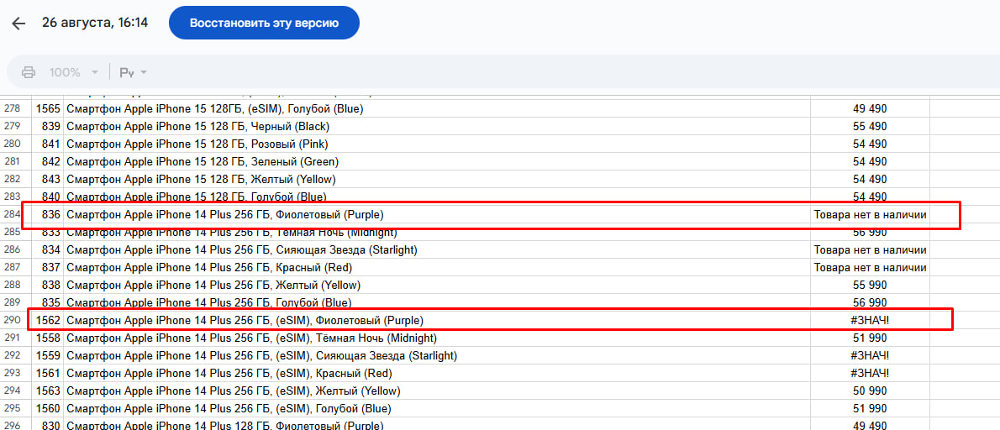Open the 100% zoom dropdown

[73, 72]
